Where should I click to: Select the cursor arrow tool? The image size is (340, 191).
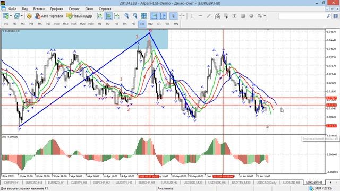coord(173,16)
